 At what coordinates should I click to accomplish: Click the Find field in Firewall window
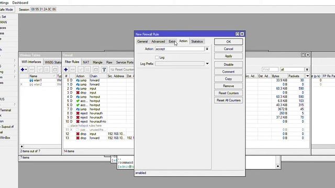[x=270, y=69]
